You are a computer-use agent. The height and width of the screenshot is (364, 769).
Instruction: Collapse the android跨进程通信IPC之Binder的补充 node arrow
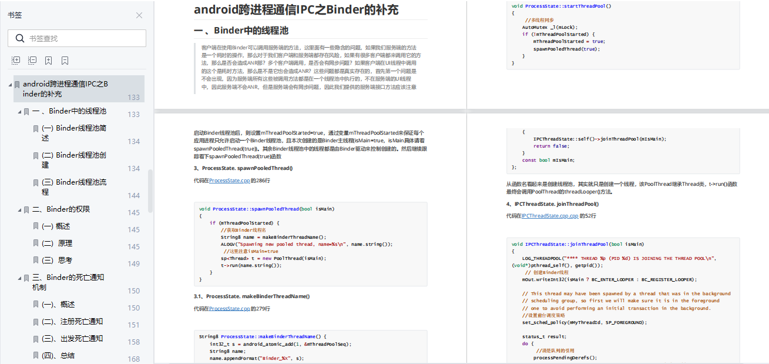click(10, 85)
